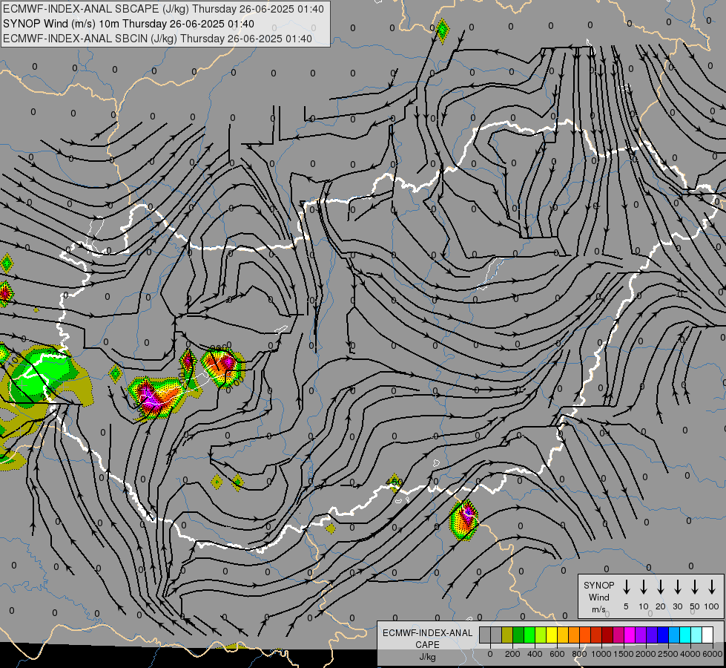Click the '4000' tick label on CAPE scale
The image size is (726, 668).
coord(690,654)
